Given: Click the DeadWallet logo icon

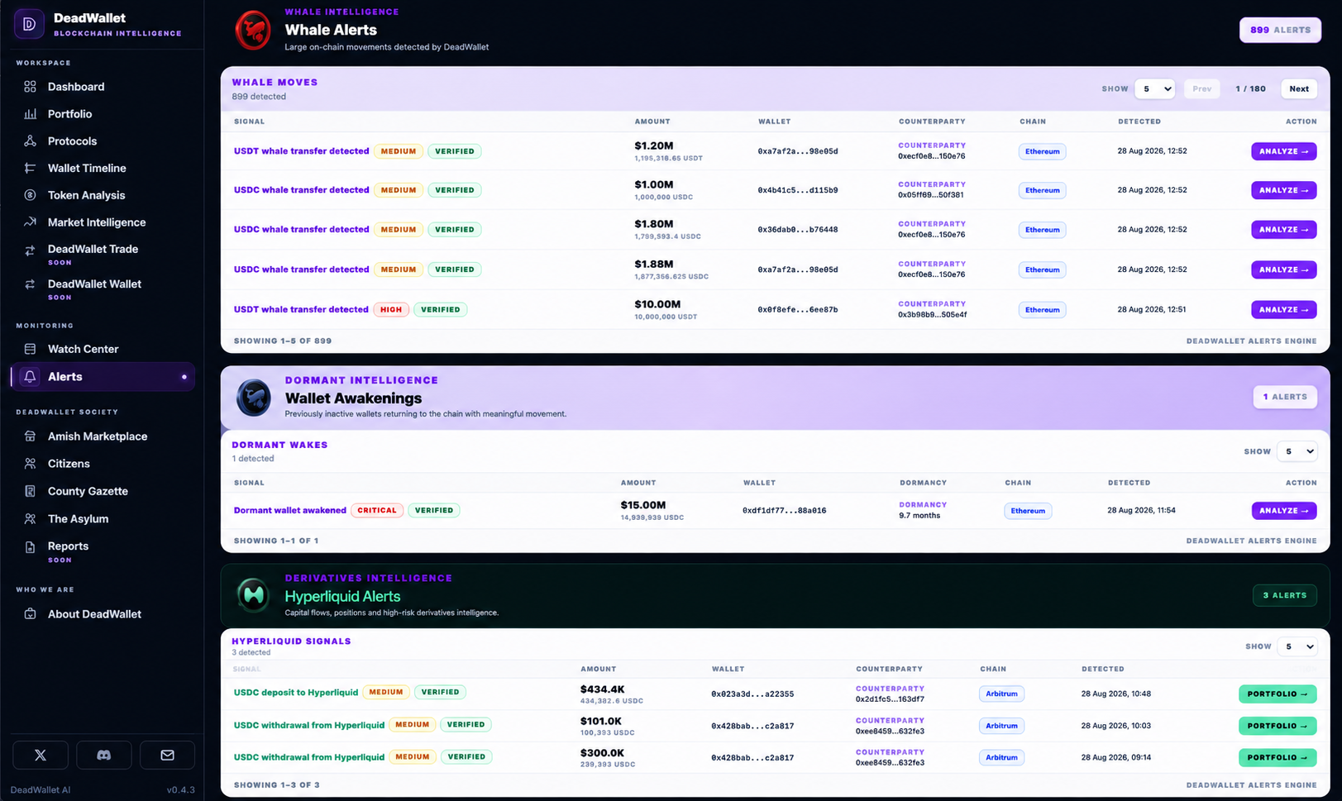Looking at the screenshot, I should pyautogui.click(x=29, y=24).
